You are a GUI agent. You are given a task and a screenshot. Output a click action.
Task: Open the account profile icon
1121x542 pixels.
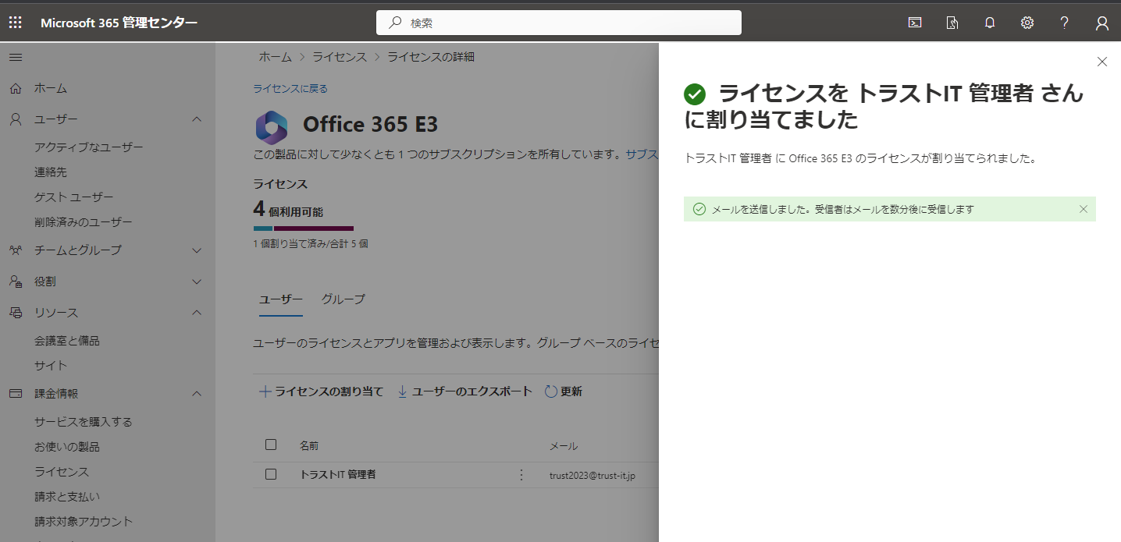[1102, 23]
